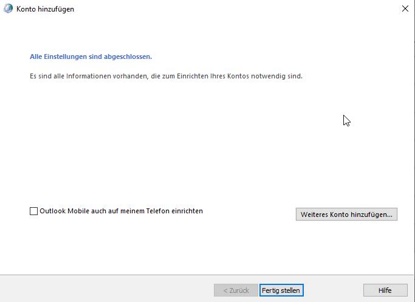Image resolution: width=415 pixels, height=302 pixels.
Task: Add another account using the Weiteres Konto button
Action: click(x=346, y=214)
